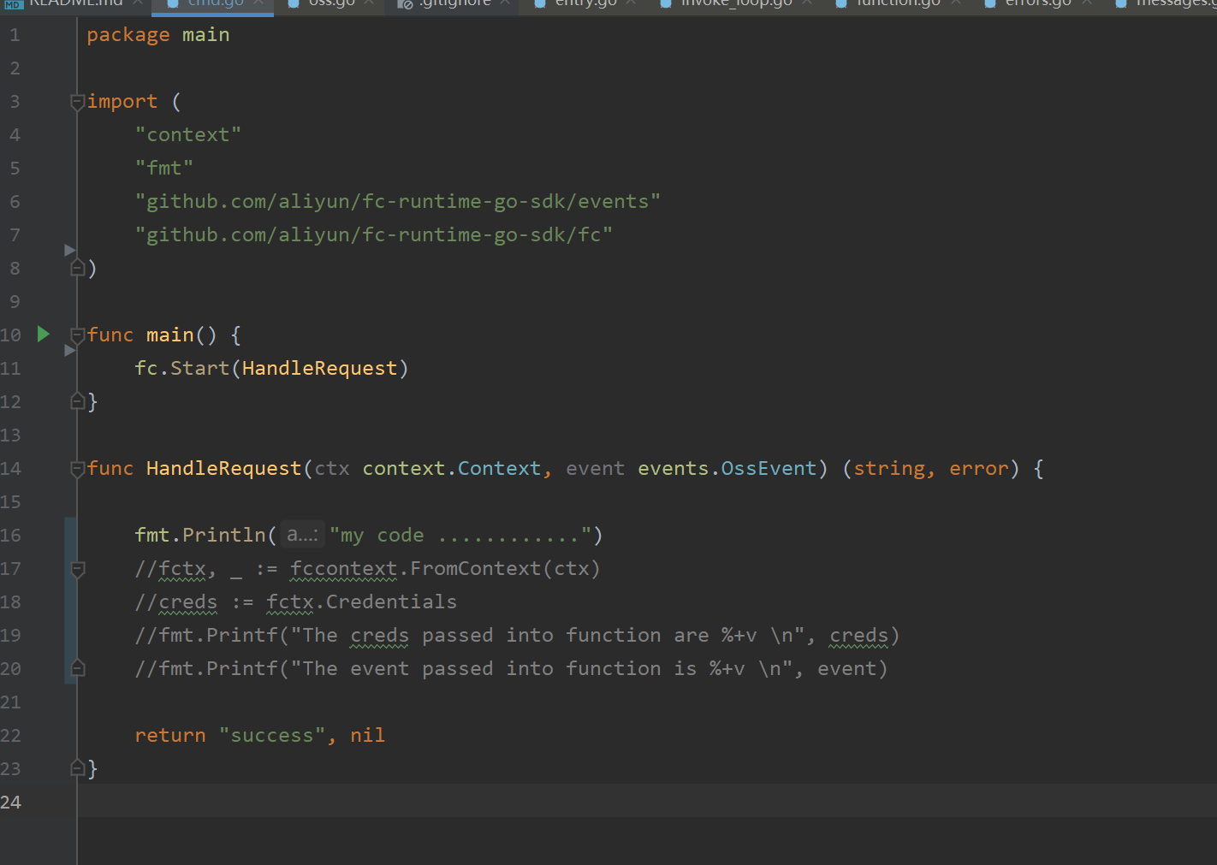
Task: Click 'The creds passed into function' comment text
Action: [x=482, y=636]
